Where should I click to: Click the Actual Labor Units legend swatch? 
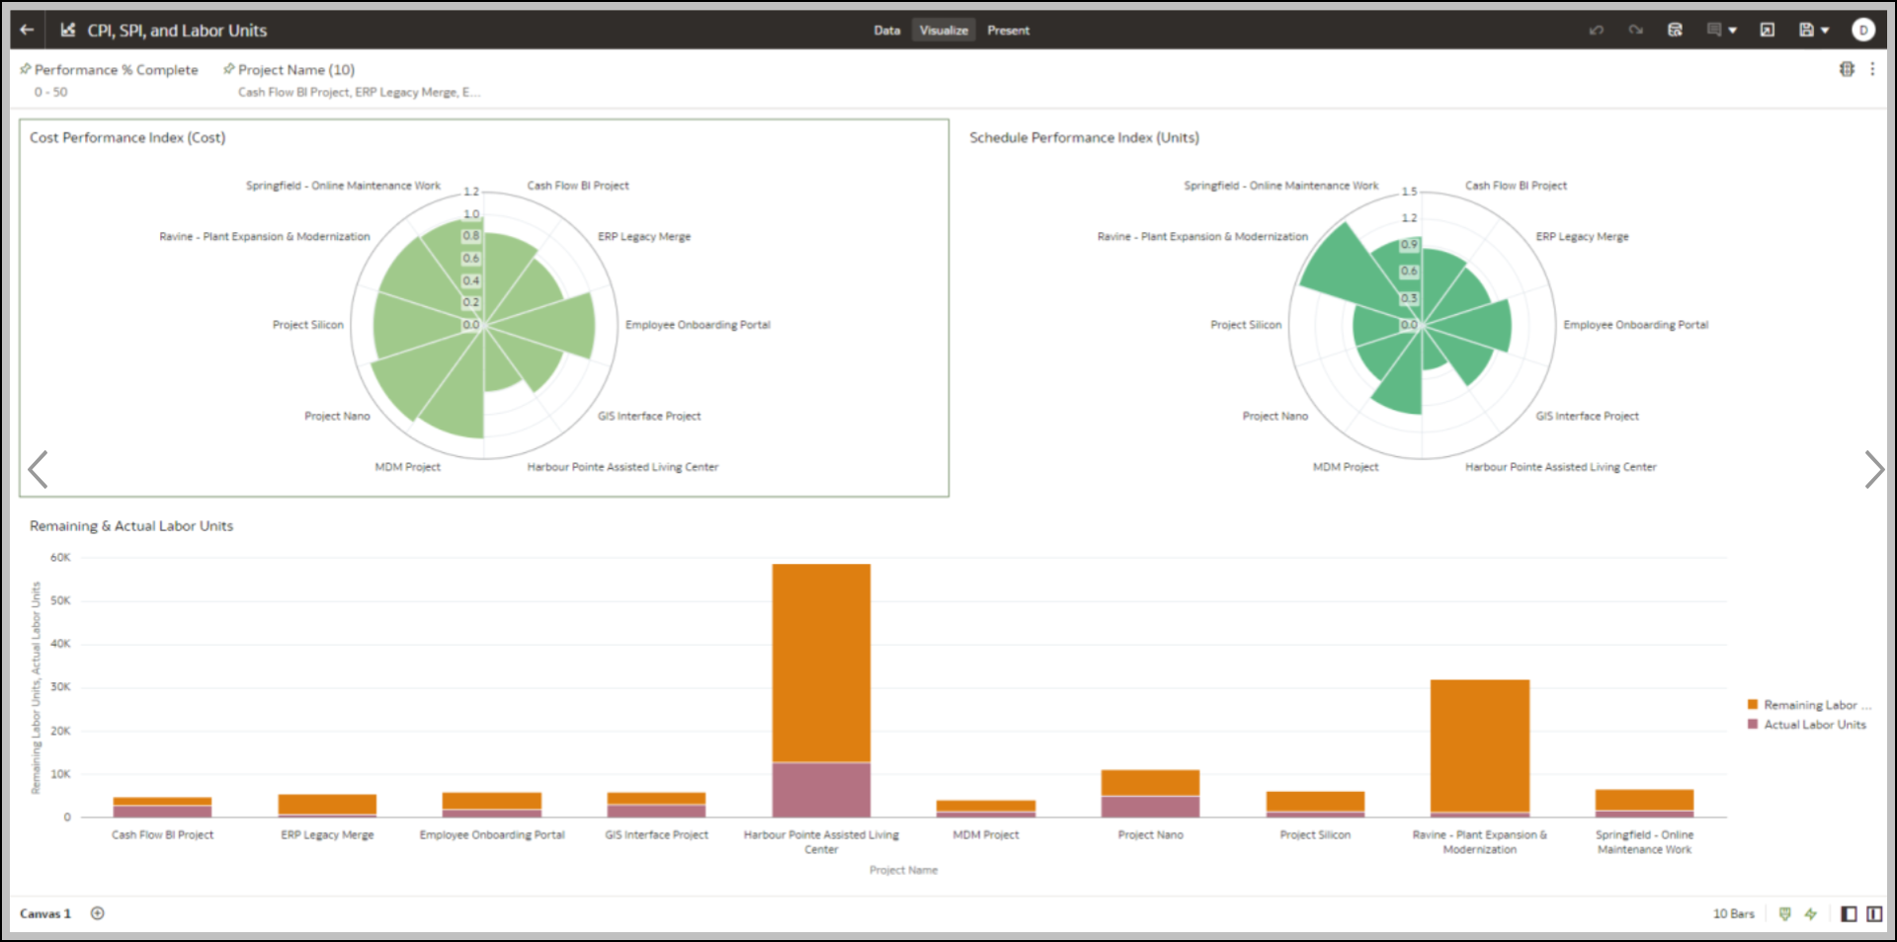tap(1753, 724)
